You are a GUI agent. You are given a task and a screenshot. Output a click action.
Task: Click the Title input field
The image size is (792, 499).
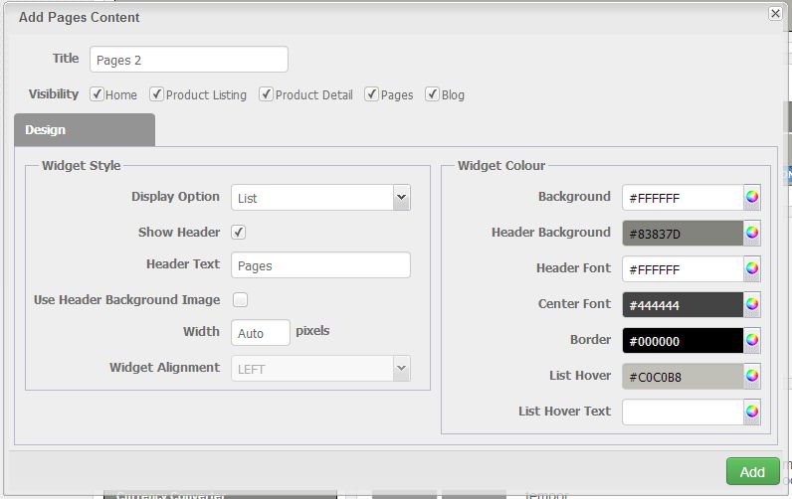click(x=188, y=60)
